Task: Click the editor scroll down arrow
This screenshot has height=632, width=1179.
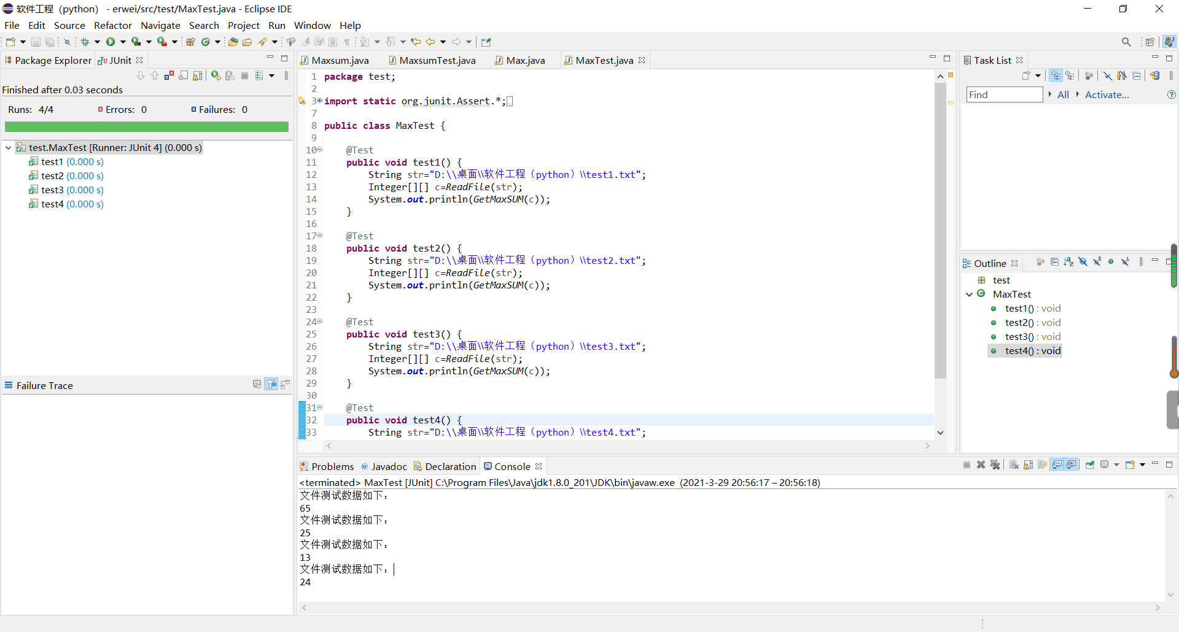Action: pyautogui.click(x=940, y=433)
